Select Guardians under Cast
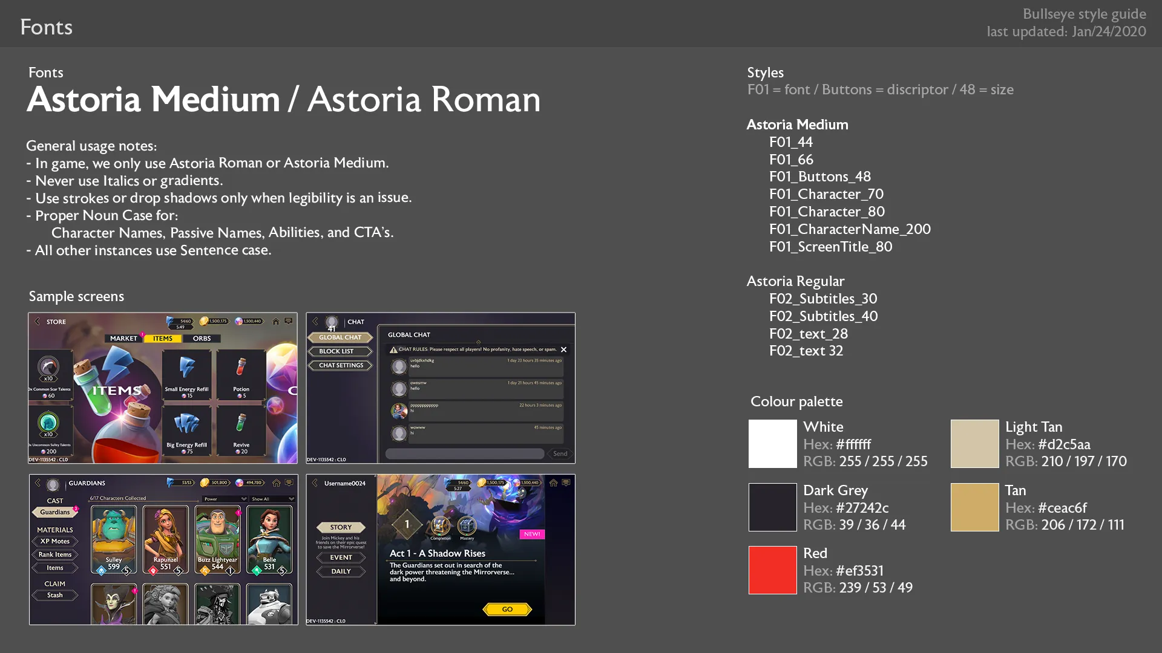The width and height of the screenshot is (1162, 653). click(x=55, y=512)
